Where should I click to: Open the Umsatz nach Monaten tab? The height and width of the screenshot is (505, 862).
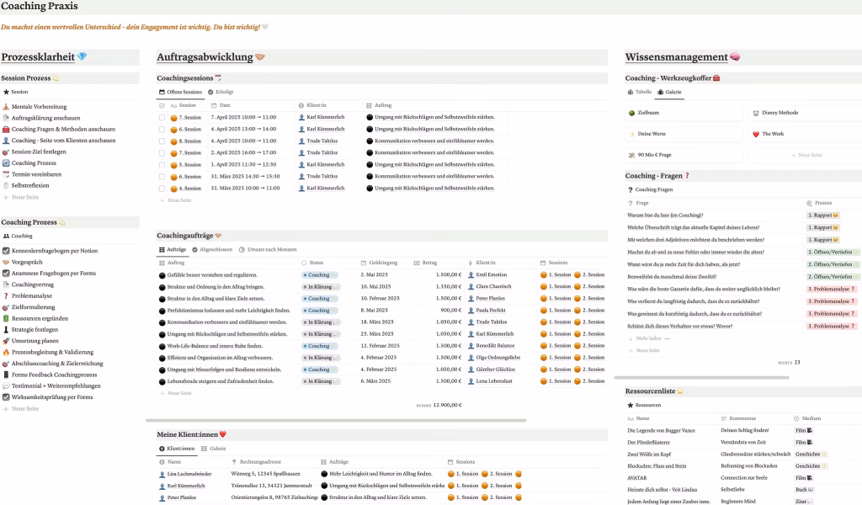(x=268, y=250)
